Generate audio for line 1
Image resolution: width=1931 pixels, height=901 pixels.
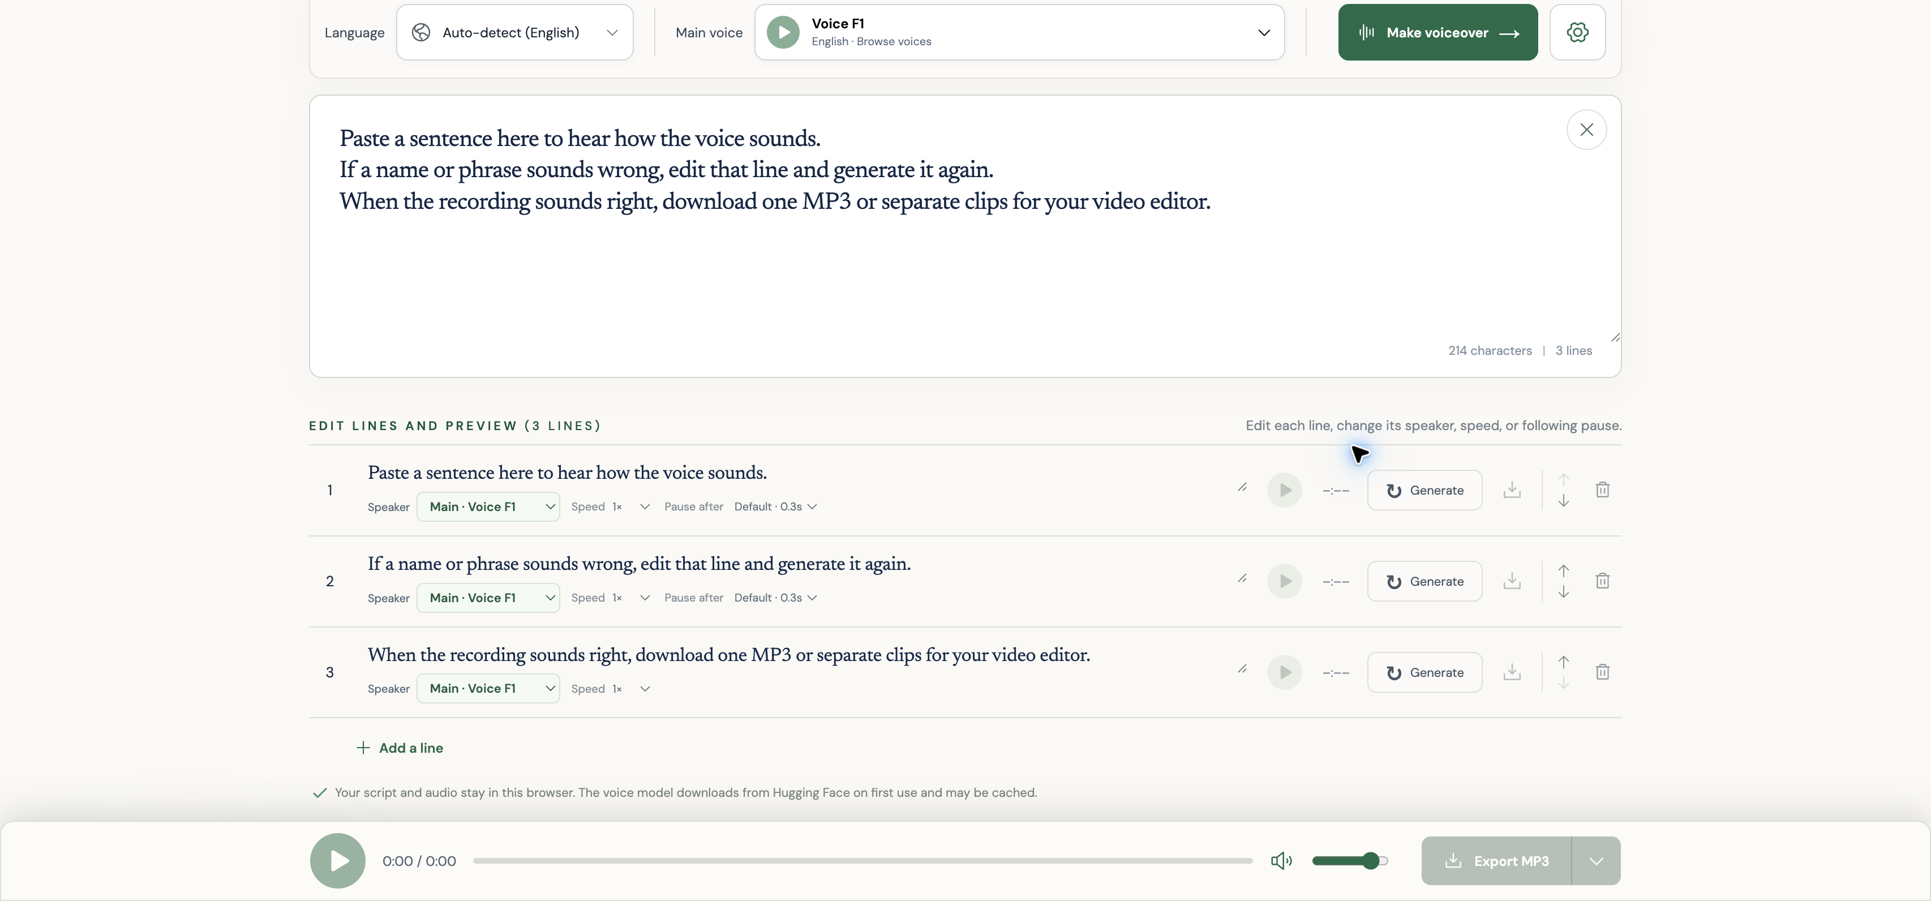pyautogui.click(x=1424, y=490)
